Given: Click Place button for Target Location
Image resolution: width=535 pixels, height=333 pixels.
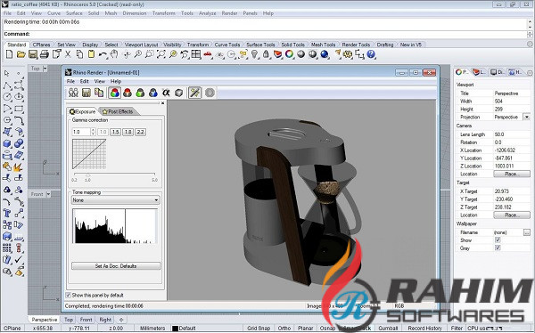Looking at the screenshot, I should coord(512,215).
